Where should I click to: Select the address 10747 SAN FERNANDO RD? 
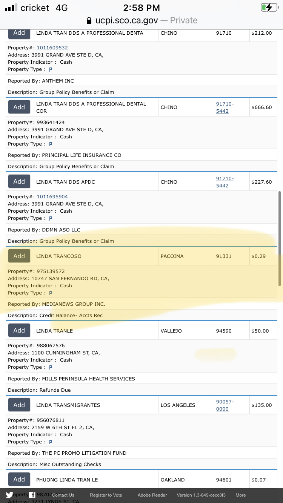58,278
